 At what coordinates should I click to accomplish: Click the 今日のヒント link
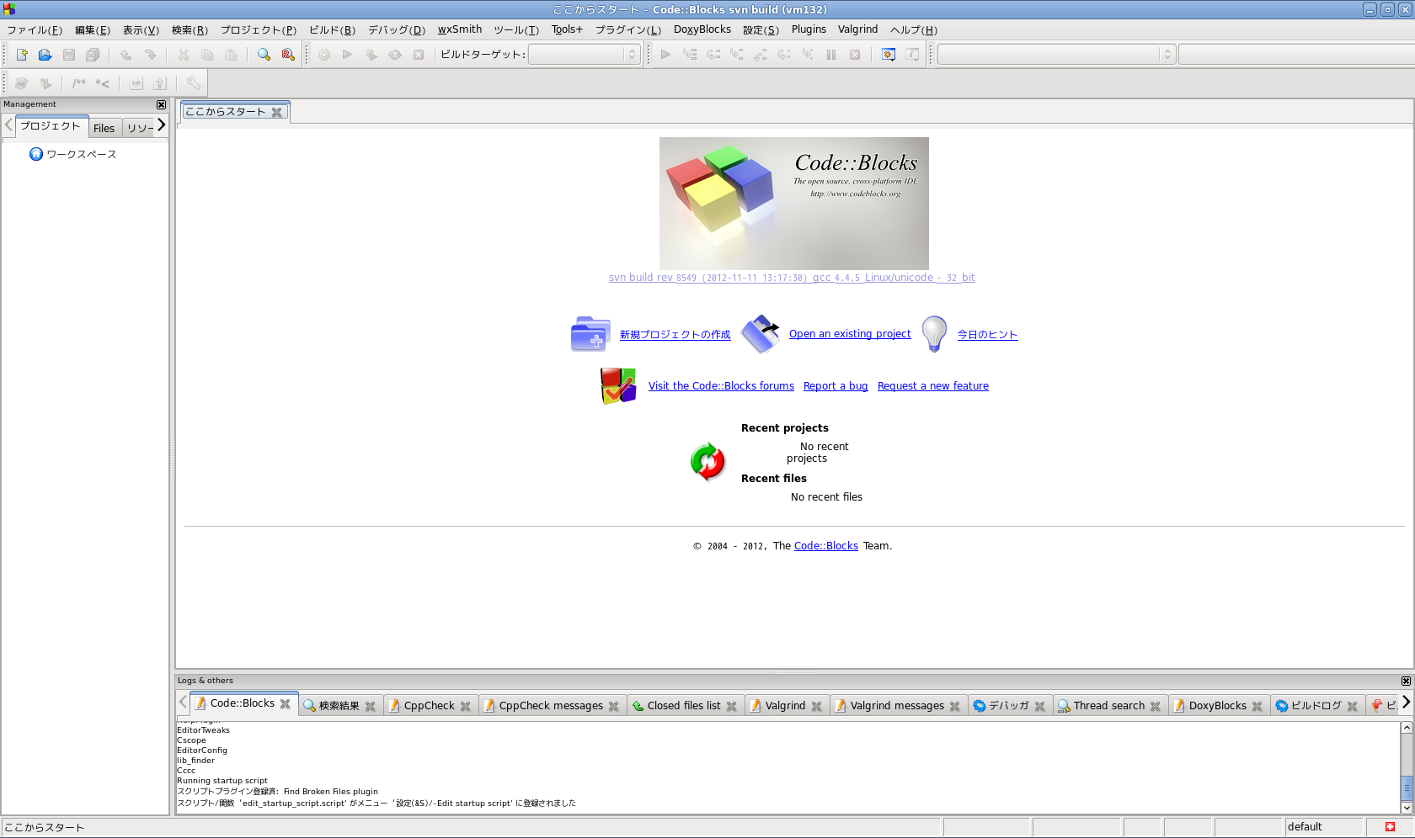point(987,335)
